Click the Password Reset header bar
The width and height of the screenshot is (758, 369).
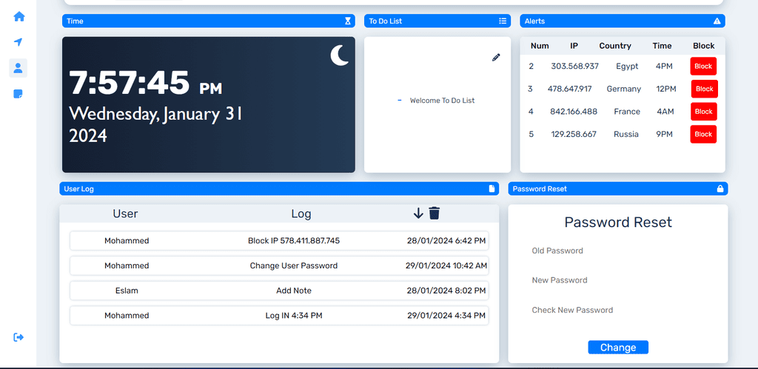pyautogui.click(x=618, y=189)
